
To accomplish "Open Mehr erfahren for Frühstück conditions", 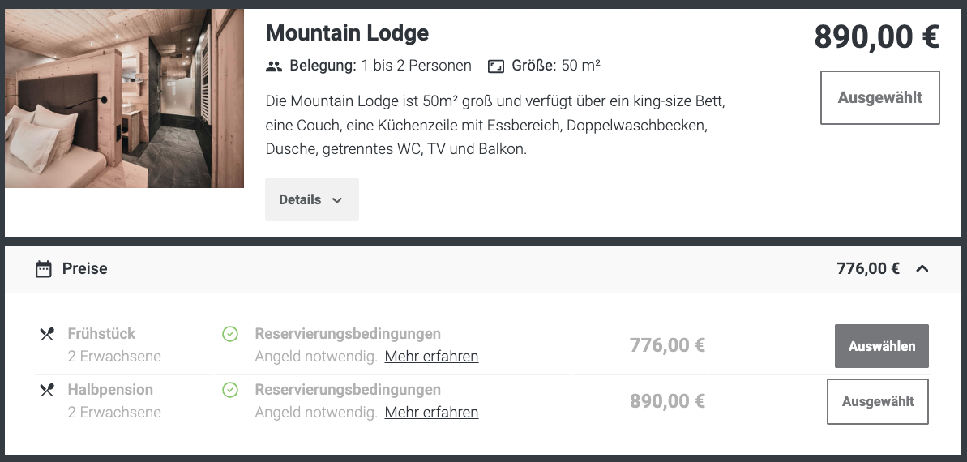I will click(x=432, y=357).
